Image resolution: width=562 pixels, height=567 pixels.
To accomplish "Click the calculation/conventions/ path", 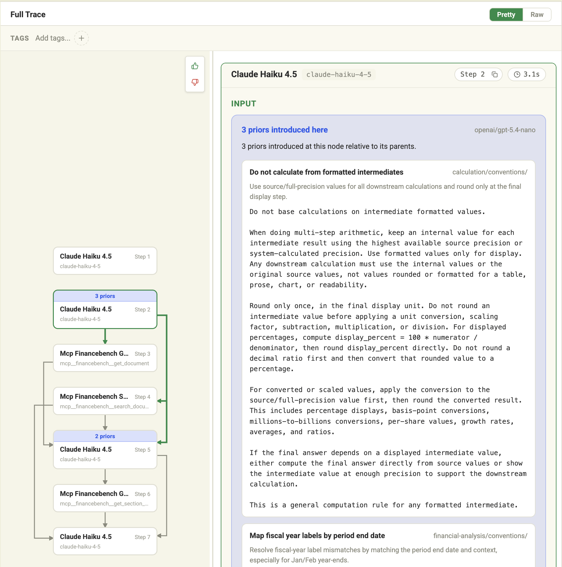I will click(x=490, y=172).
